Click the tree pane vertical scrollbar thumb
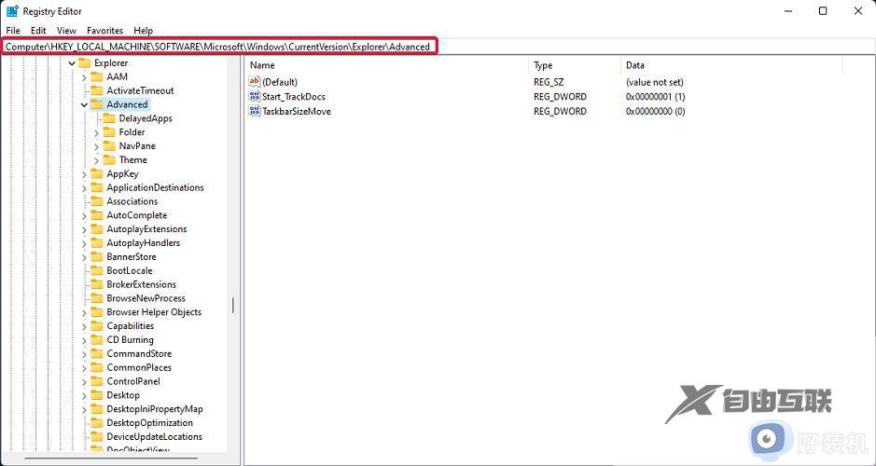 (x=233, y=305)
